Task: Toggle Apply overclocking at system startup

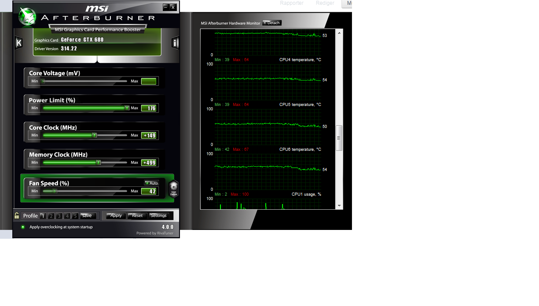Action: [x=23, y=227]
